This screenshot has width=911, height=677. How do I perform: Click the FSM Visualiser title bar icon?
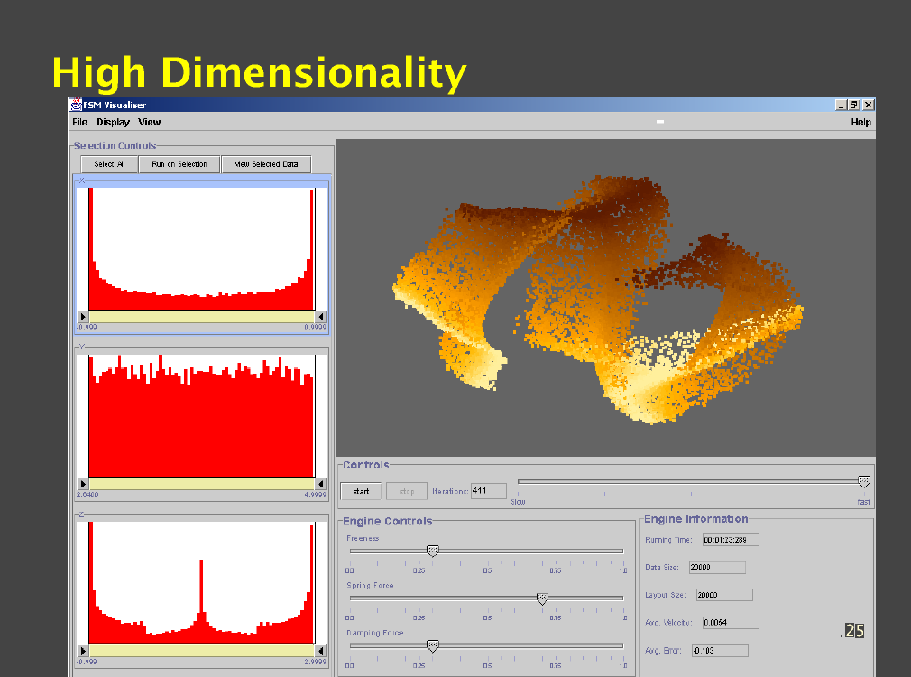pos(76,105)
